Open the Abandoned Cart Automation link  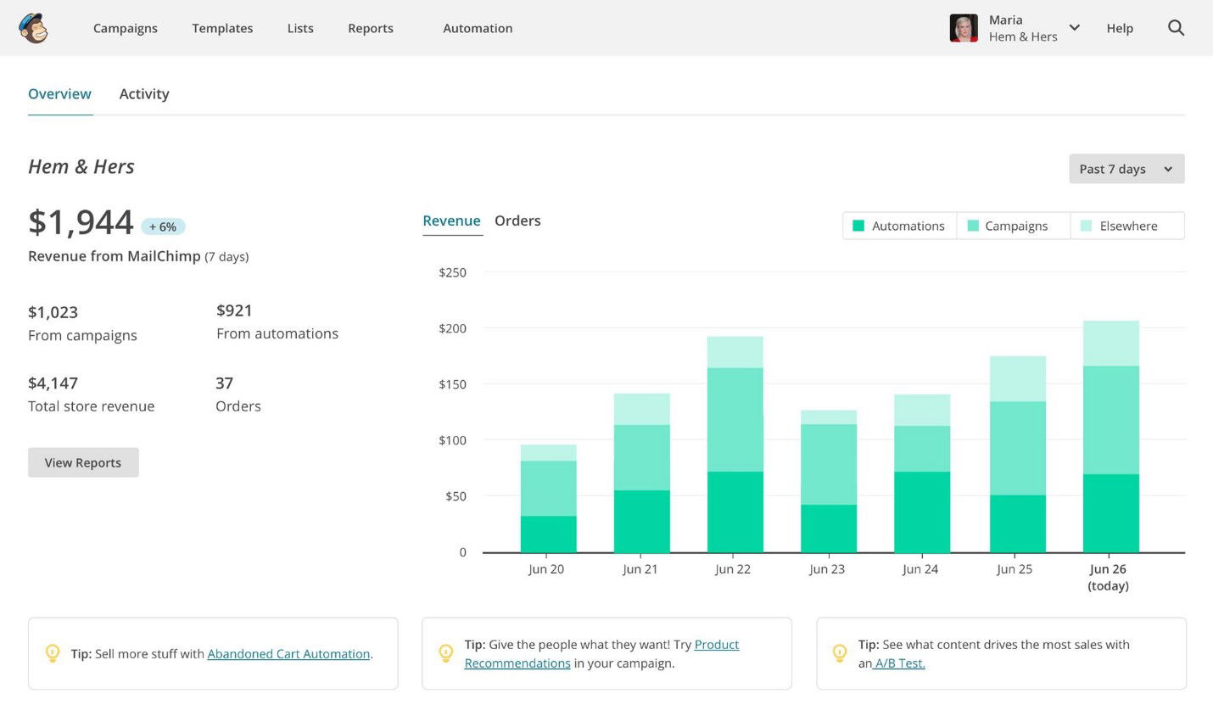[x=288, y=653]
